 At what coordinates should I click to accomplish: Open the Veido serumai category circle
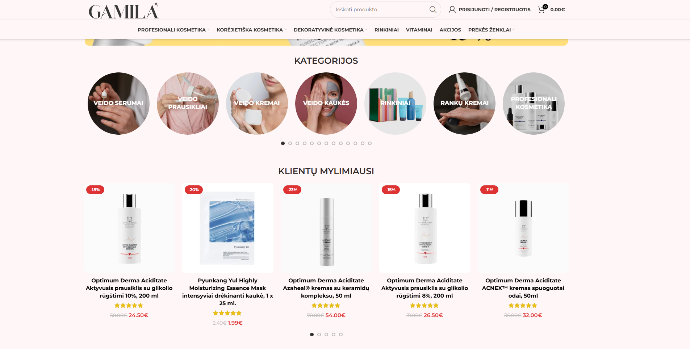pyautogui.click(x=118, y=104)
